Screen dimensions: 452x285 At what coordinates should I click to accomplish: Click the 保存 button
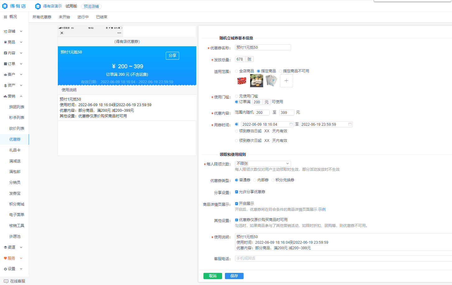pos(234,276)
